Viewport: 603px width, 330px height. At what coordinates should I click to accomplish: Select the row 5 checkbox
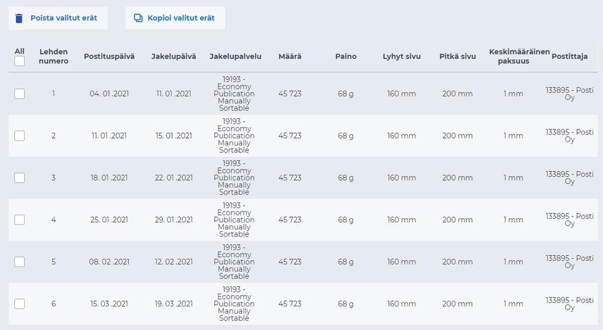19,262
